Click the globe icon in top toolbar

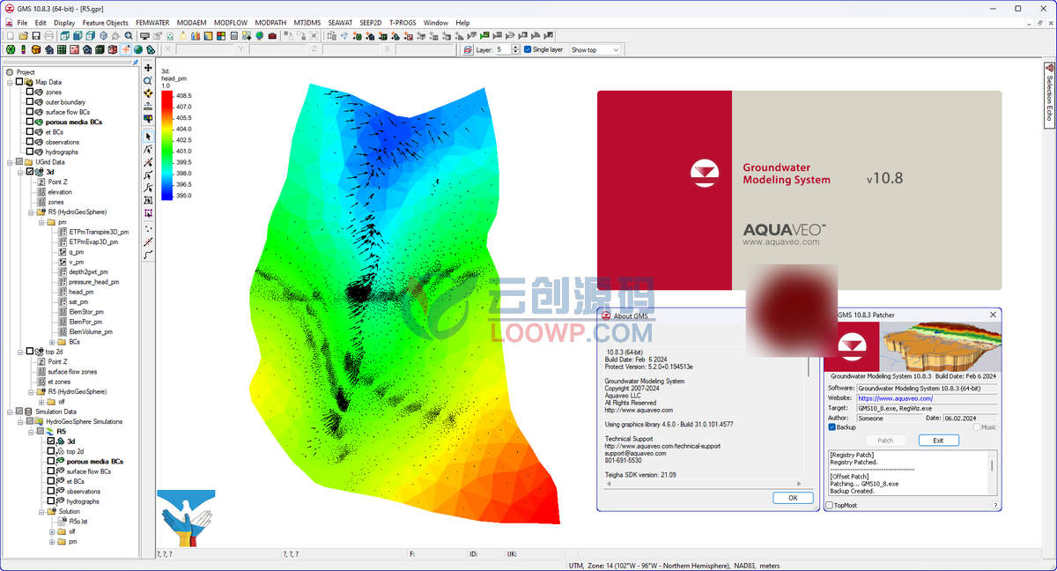tap(260, 36)
